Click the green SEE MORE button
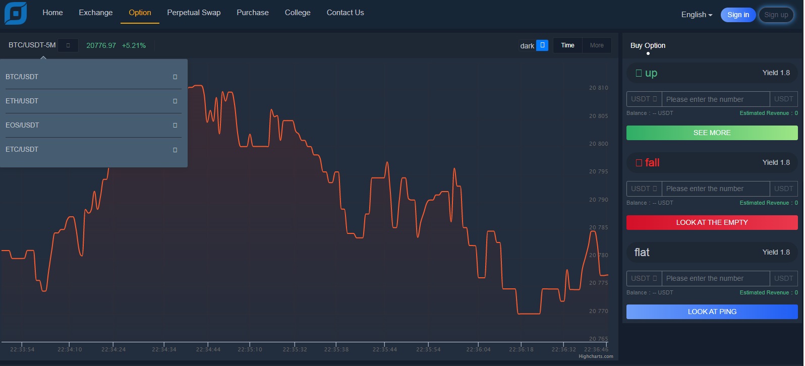805x366 pixels. [x=712, y=133]
